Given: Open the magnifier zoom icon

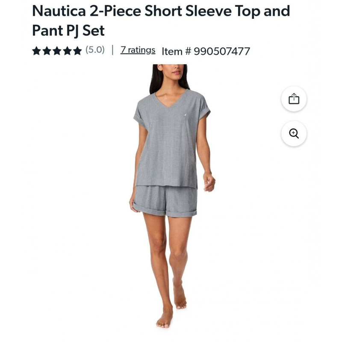Looking at the screenshot, I should pyautogui.click(x=294, y=133).
